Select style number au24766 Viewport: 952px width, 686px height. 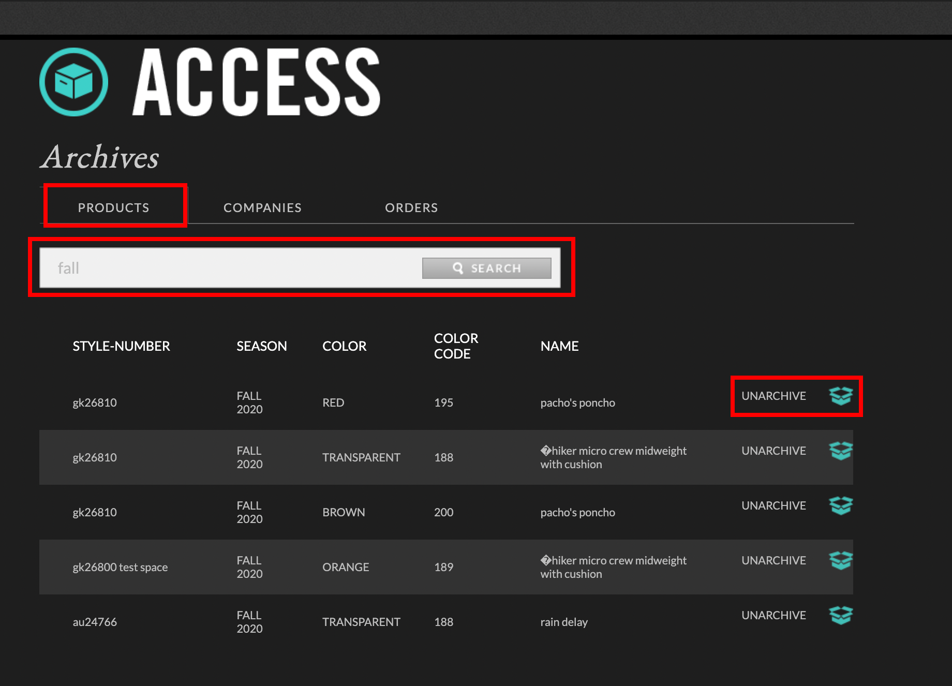point(95,622)
